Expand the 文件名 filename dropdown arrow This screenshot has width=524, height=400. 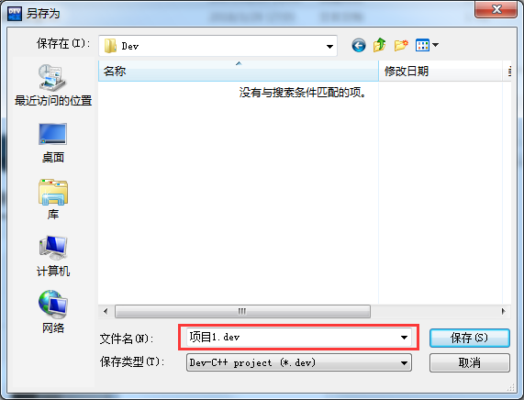tap(404, 338)
